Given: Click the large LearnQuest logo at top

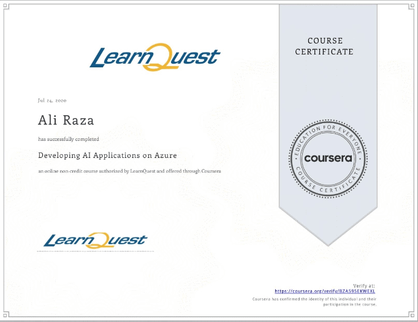Looking at the screenshot, I should click(x=155, y=58).
